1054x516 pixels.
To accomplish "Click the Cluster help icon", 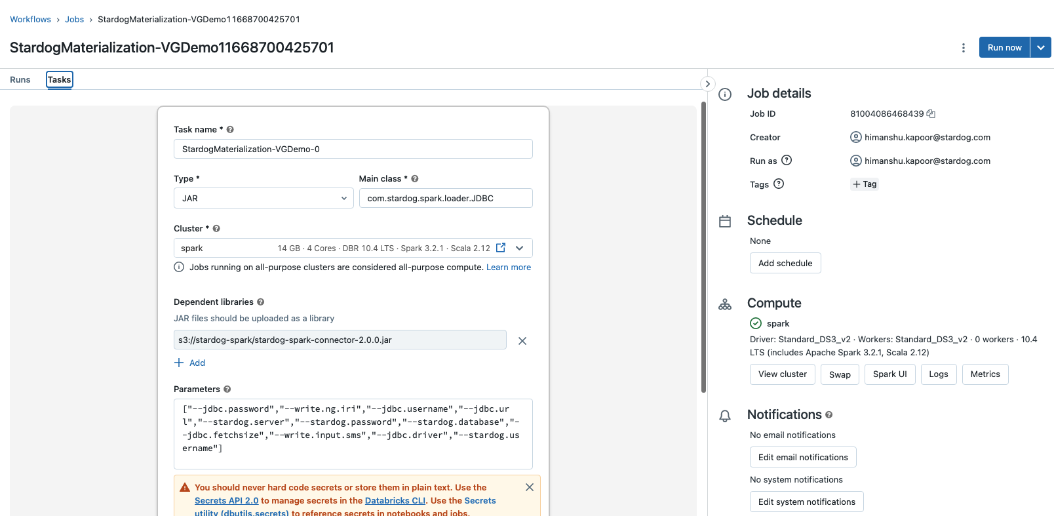I will 216,229.
